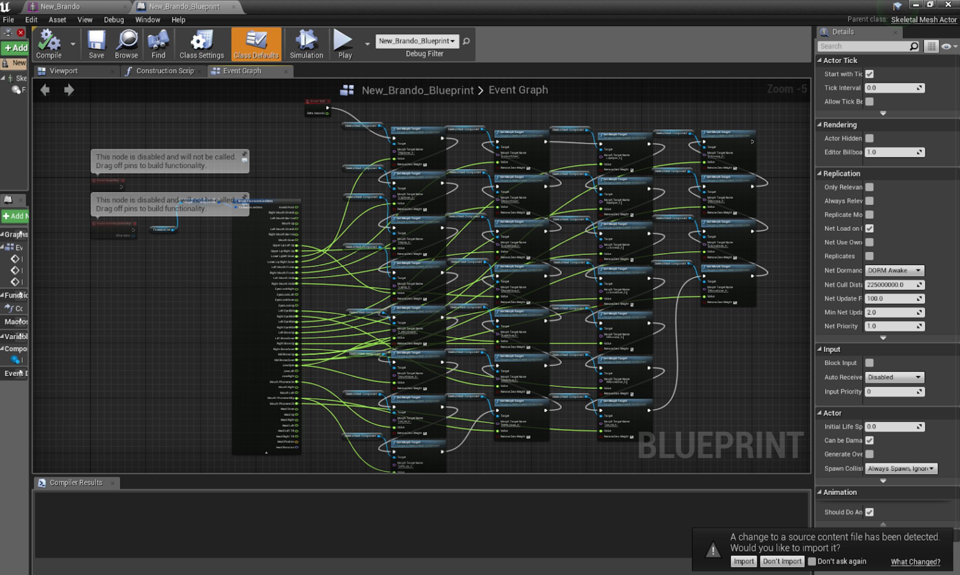Browse to asset in Content Browser
Viewport: 960px width, 575px height.
click(x=126, y=44)
